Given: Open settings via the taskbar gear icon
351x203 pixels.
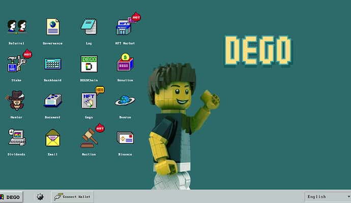Looking at the screenshot, I should tap(40, 196).
